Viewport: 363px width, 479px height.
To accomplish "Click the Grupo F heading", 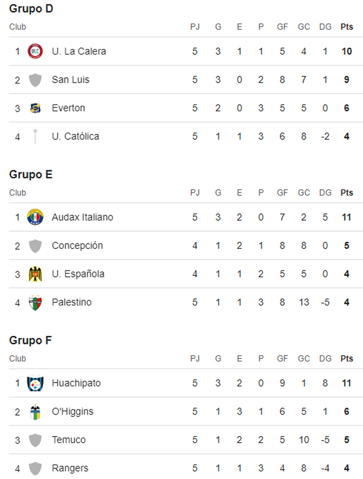I will [31, 340].
